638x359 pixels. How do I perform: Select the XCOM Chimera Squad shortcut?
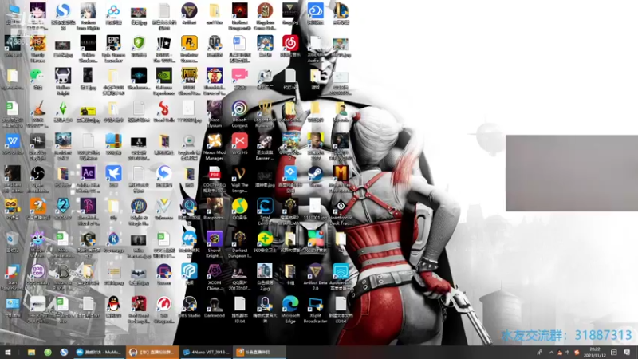pyautogui.click(x=215, y=271)
